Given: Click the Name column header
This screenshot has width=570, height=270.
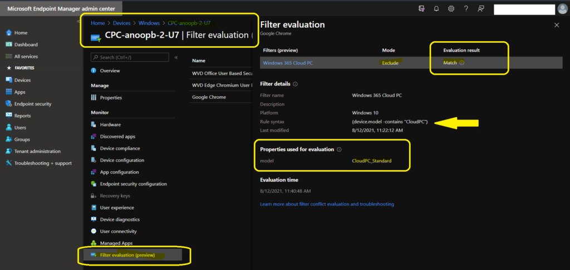Looking at the screenshot, I should (199, 61).
